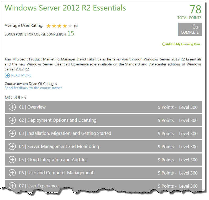
Task: Click the (6) ratings count
Action: 76,26
